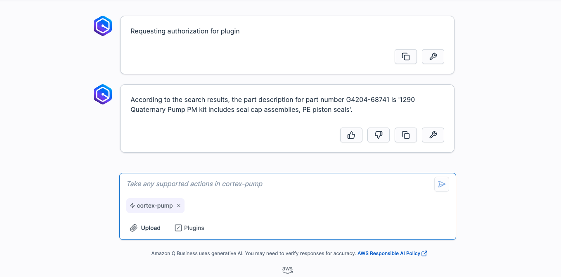
Task: Click the wrench icon on the part description response
Action: tap(433, 135)
